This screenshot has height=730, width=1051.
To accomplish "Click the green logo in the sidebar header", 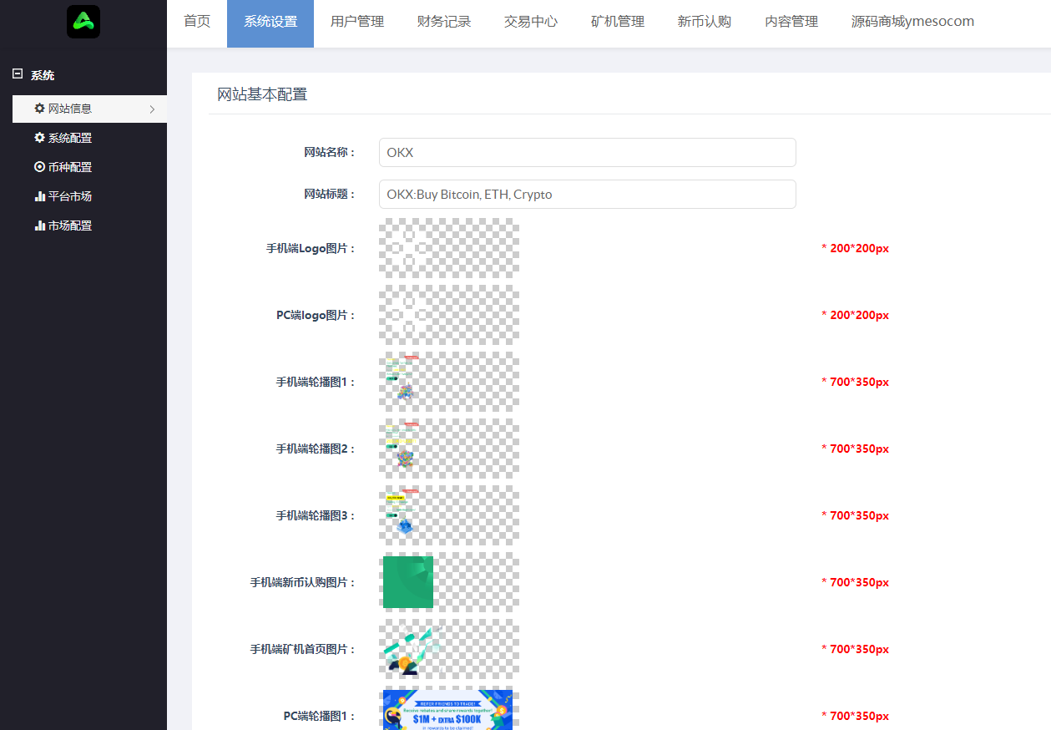I will tap(83, 22).
